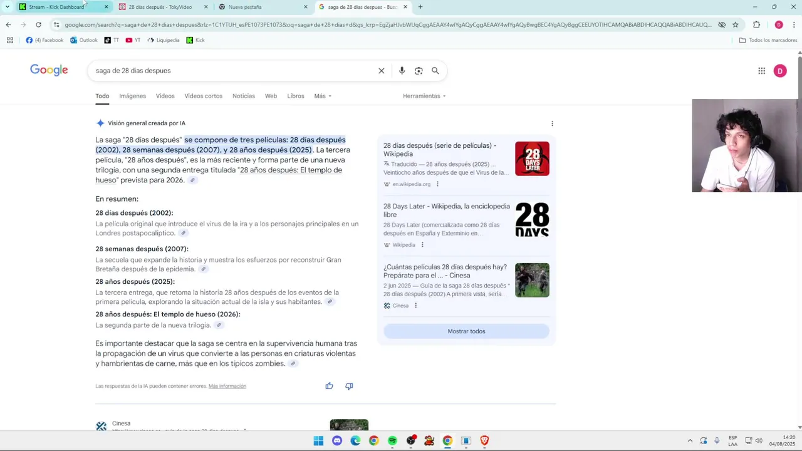Open OBS Studio from the taskbar
The width and height of the screenshot is (802, 451).
coord(410,440)
